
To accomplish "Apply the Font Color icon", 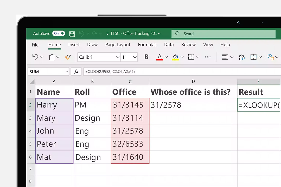I will coord(159,57).
